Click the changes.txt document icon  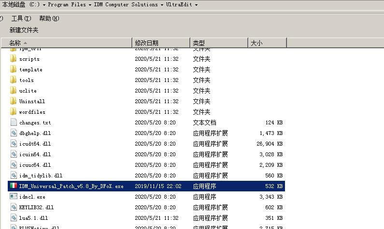[14, 122]
